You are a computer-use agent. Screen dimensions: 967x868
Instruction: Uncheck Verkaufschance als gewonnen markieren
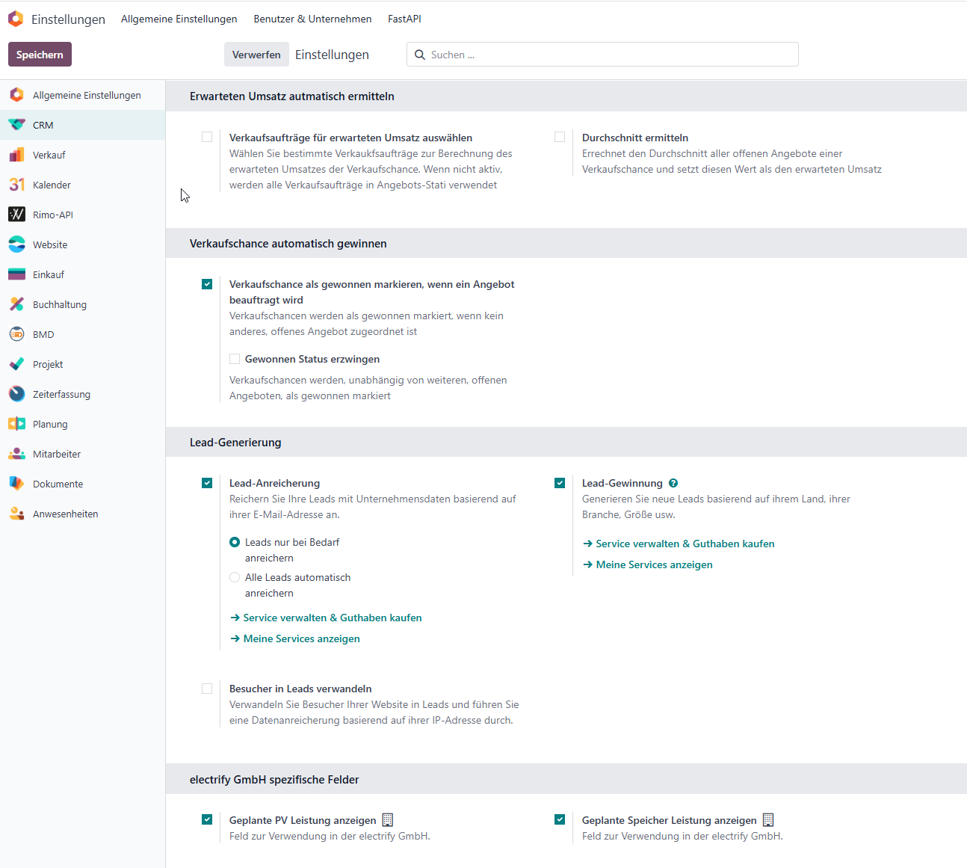pos(207,284)
